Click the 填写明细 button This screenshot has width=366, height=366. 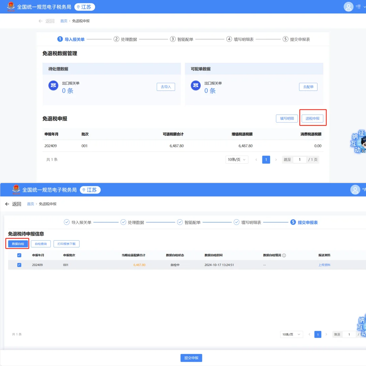pos(287,118)
